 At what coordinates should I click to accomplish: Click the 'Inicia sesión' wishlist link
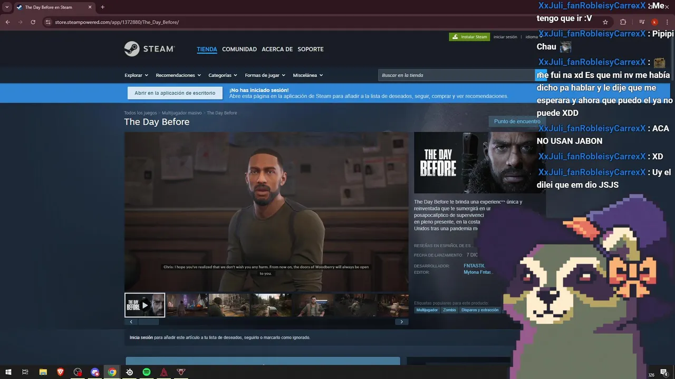click(x=141, y=337)
